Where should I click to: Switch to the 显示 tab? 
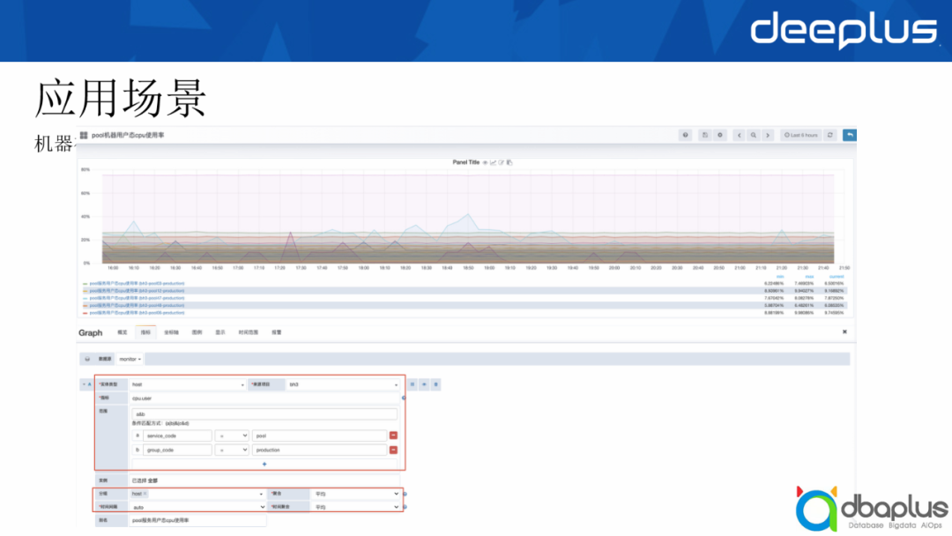pos(220,332)
